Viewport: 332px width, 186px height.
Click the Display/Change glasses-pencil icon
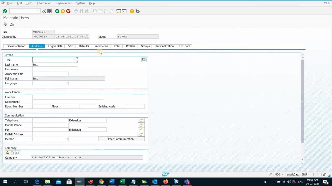(5, 25)
